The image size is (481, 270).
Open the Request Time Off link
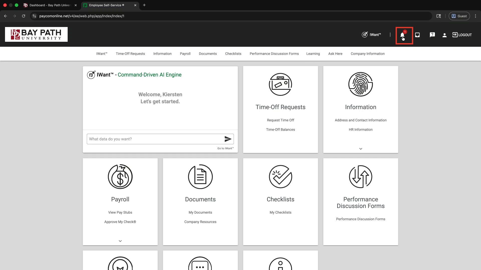[280, 120]
